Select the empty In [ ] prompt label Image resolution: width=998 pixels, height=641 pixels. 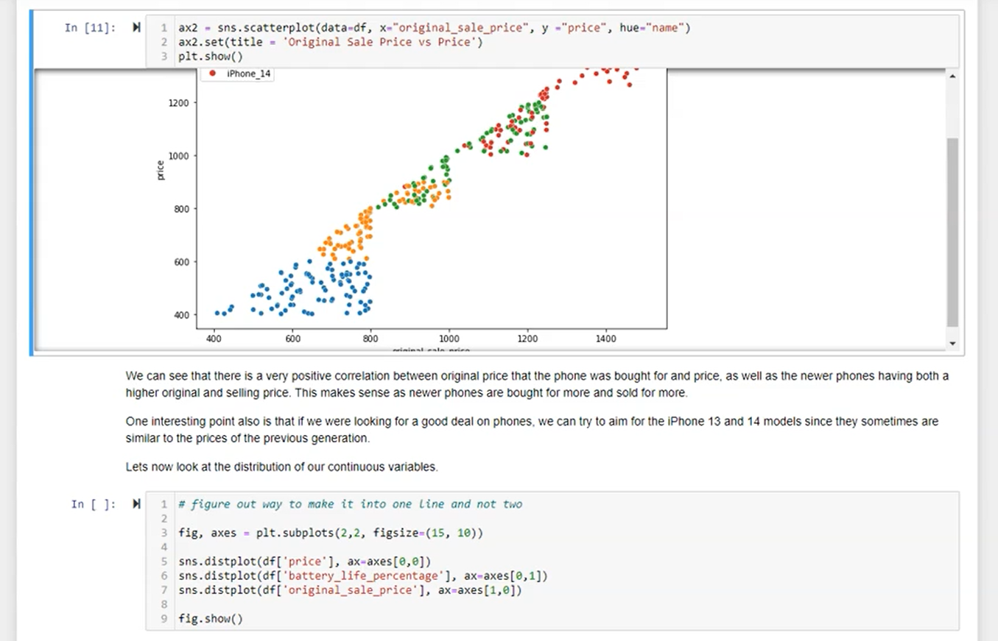[x=93, y=504]
